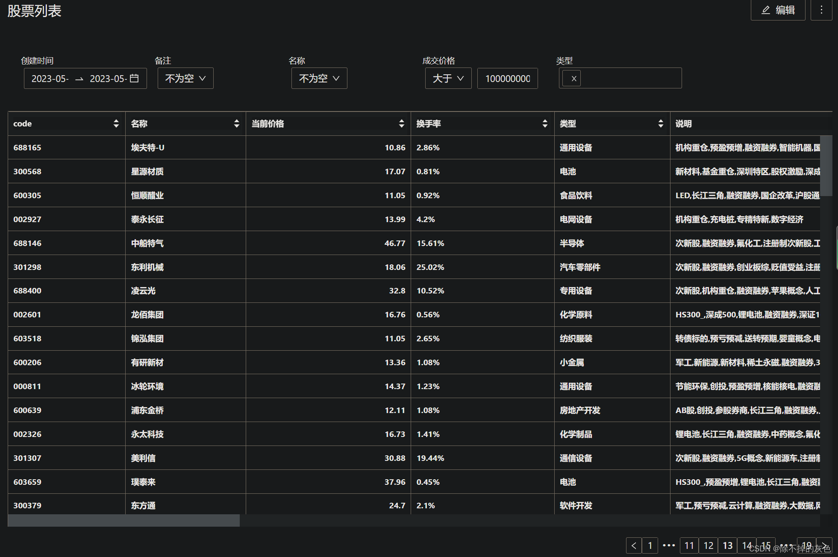Open the 备注 不为空 dropdown

pyautogui.click(x=185, y=79)
